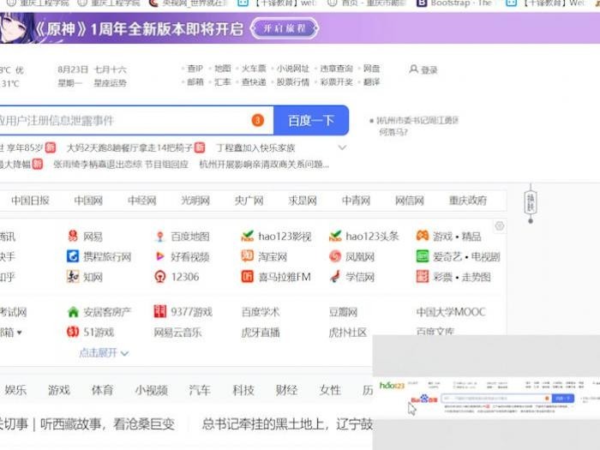Open 总书记牵挂的黑土地上 news headline
This screenshot has height=450, width=600.
pyautogui.click(x=287, y=424)
